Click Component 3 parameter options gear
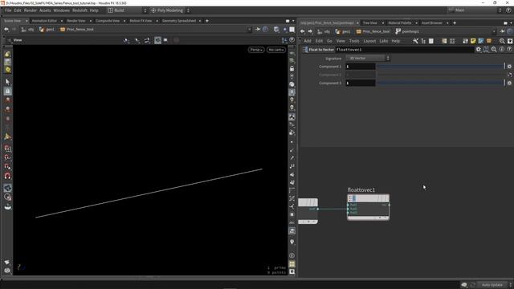 (509, 83)
